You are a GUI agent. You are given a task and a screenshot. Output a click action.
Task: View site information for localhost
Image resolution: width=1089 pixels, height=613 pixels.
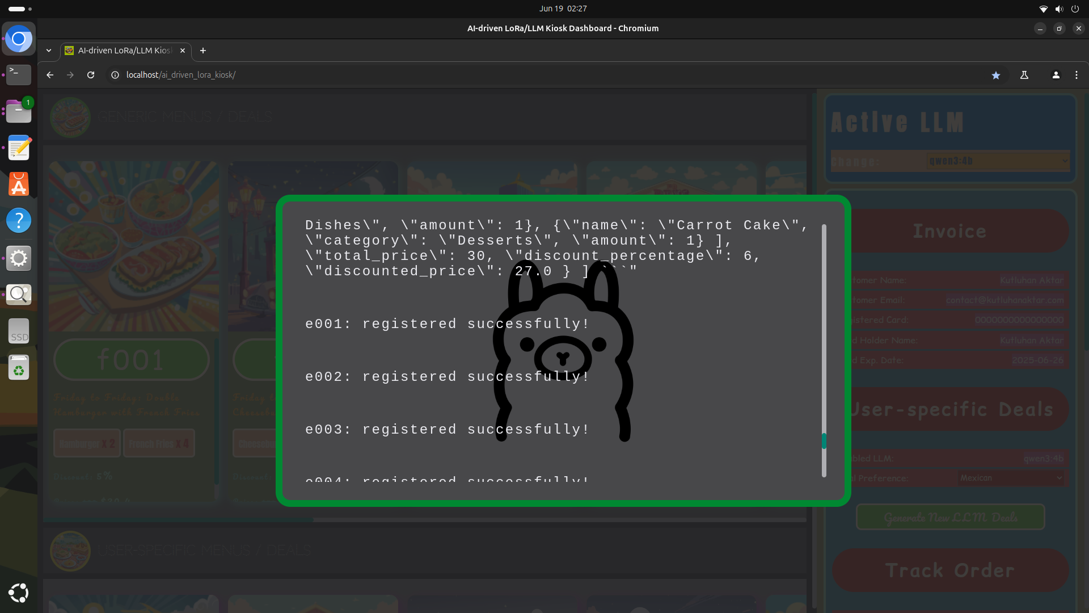(115, 75)
